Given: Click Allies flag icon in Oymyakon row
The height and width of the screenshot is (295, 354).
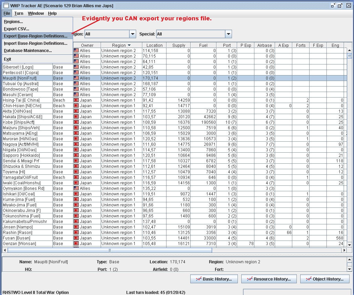Looking at the screenshot, I should pos(76,189).
